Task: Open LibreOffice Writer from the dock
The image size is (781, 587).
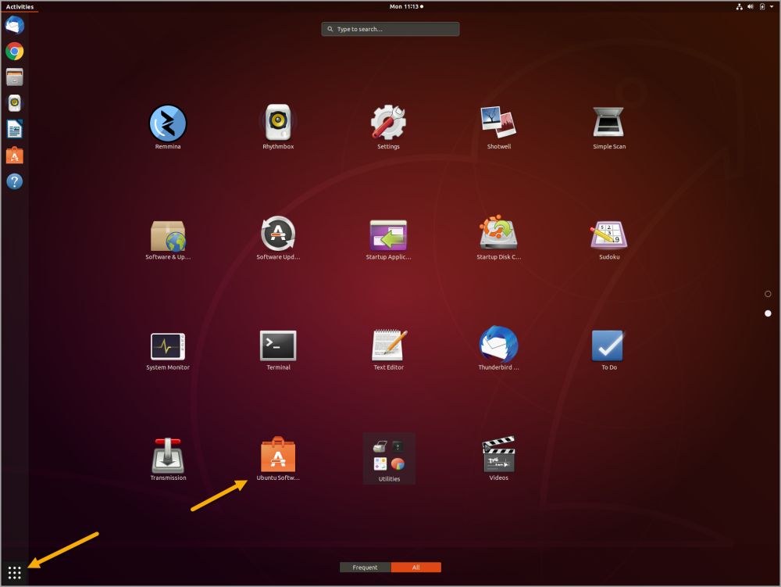Action: coord(14,130)
